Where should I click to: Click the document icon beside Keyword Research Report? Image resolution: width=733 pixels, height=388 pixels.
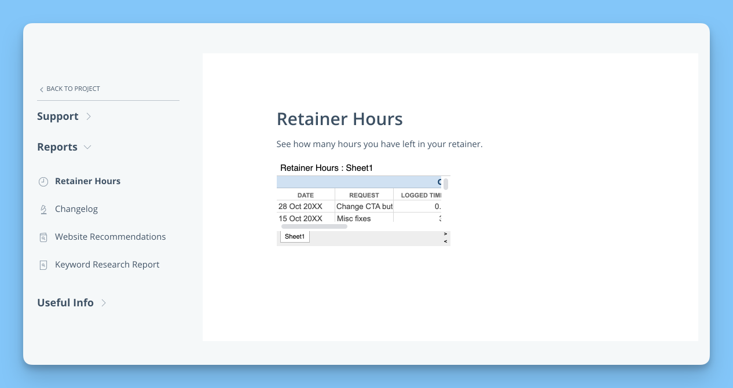click(43, 265)
